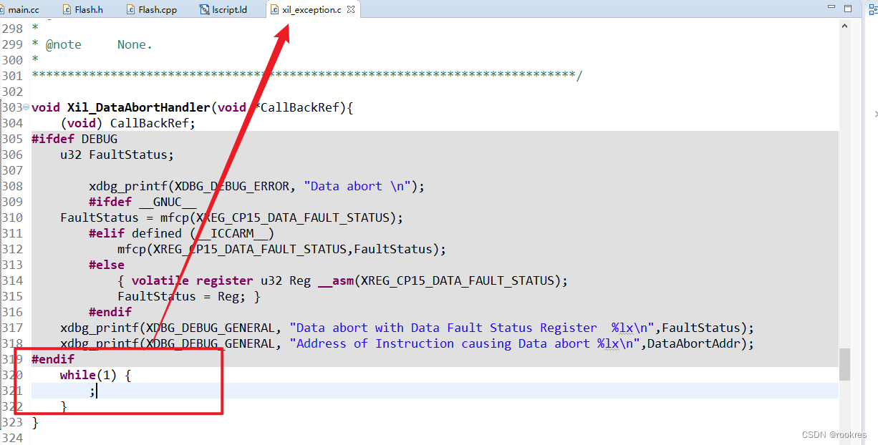Activate the xil_exception.c tab
Viewport: 878px width, 445px height.
(311, 9)
